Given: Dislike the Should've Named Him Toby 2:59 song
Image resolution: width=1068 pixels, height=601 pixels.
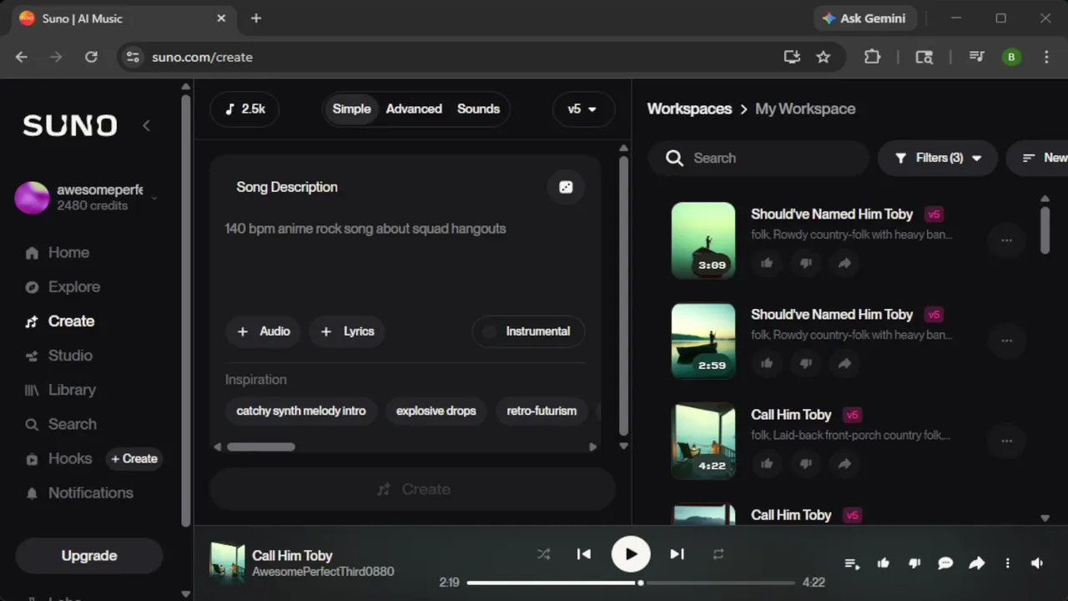Looking at the screenshot, I should coord(806,363).
